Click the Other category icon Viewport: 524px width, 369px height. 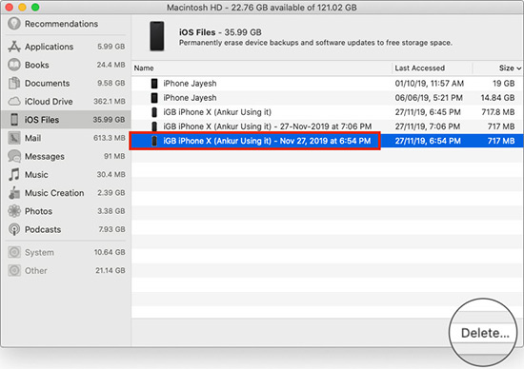pos(14,271)
